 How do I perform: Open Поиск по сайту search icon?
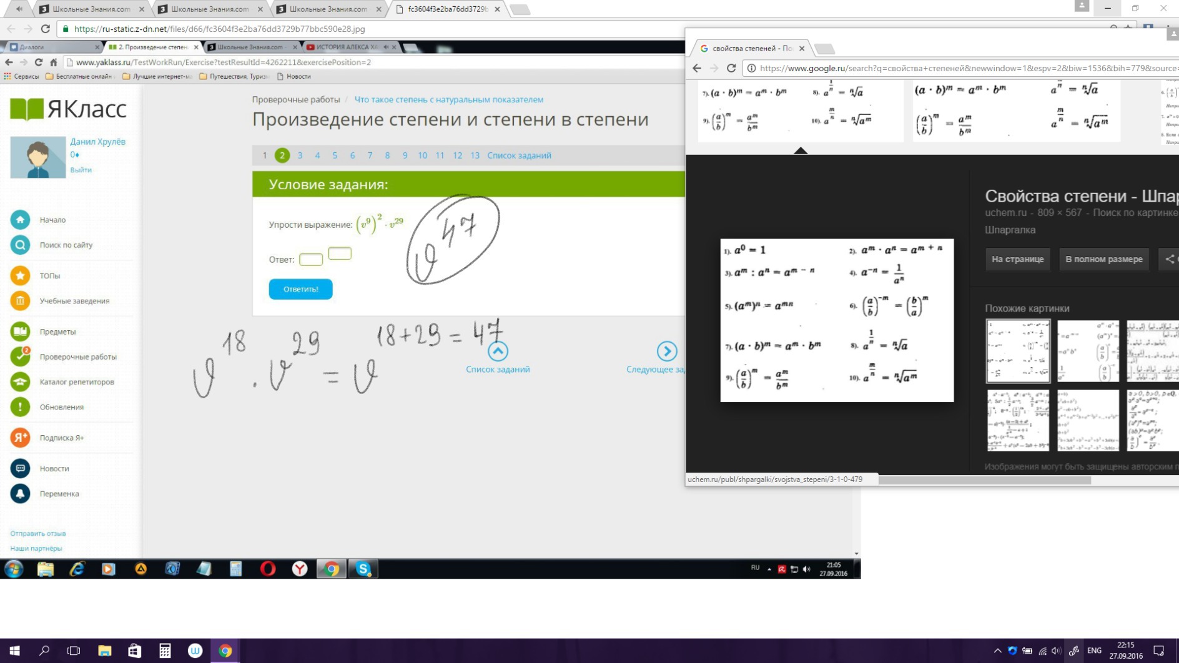(20, 245)
